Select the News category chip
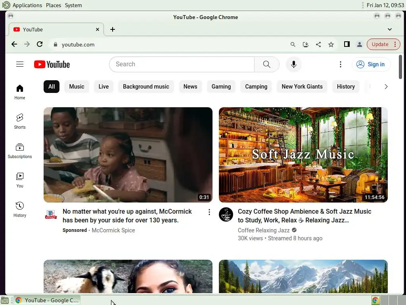The width and height of the screenshot is (406, 305). coord(190,87)
